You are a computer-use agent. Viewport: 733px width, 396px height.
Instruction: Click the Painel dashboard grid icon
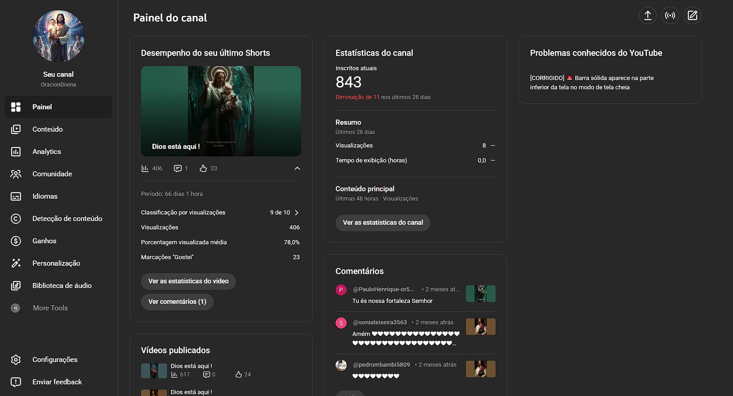tap(16, 107)
